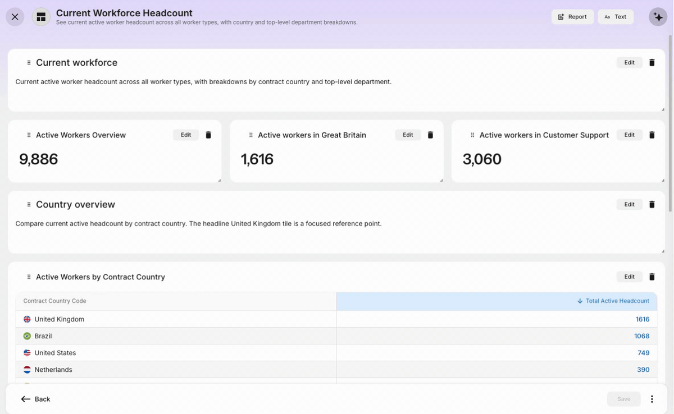The height and width of the screenshot is (414, 674).
Task: Click Contract Country table drag handle
Action: [29, 277]
